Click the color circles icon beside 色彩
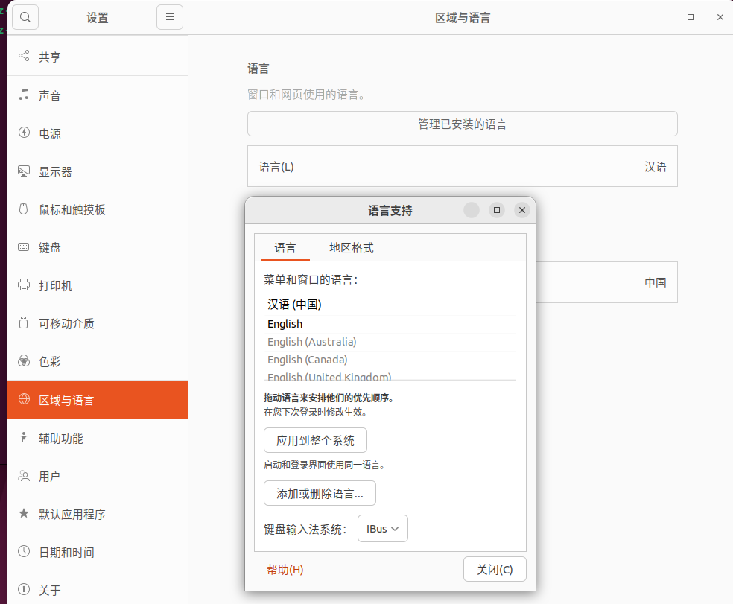The width and height of the screenshot is (733, 604). (24, 361)
